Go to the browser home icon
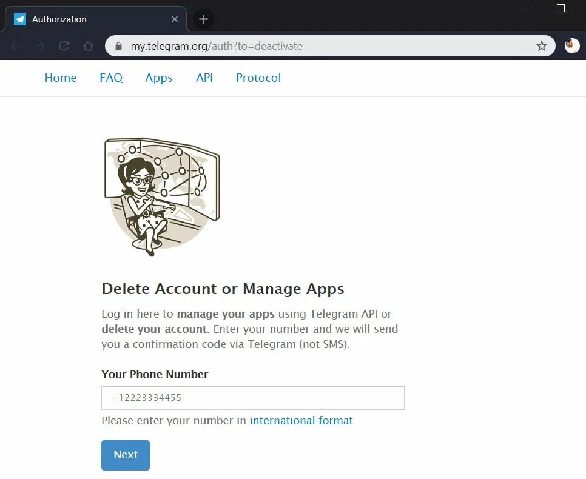This screenshot has width=586, height=479. click(88, 45)
